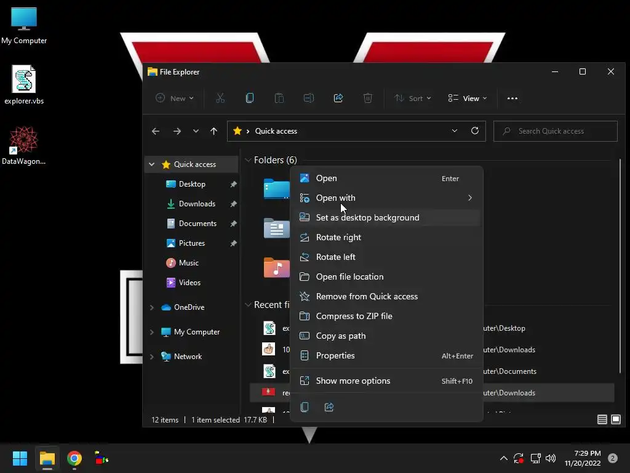Open Properties from context menu
Image resolution: width=630 pixels, height=473 pixels.
[x=386, y=355]
